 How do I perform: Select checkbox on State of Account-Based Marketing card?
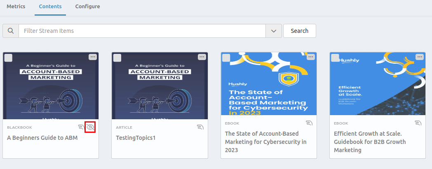tap(226, 58)
